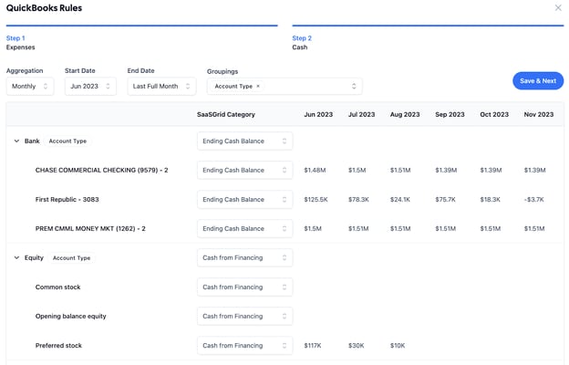Collapse the Bank account type group
The height and width of the screenshot is (365, 569).
coord(16,141)
